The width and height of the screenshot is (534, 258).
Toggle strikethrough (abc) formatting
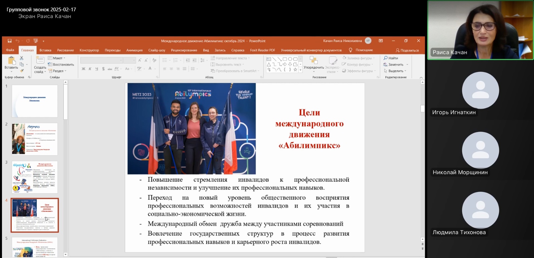pos(110,69)
